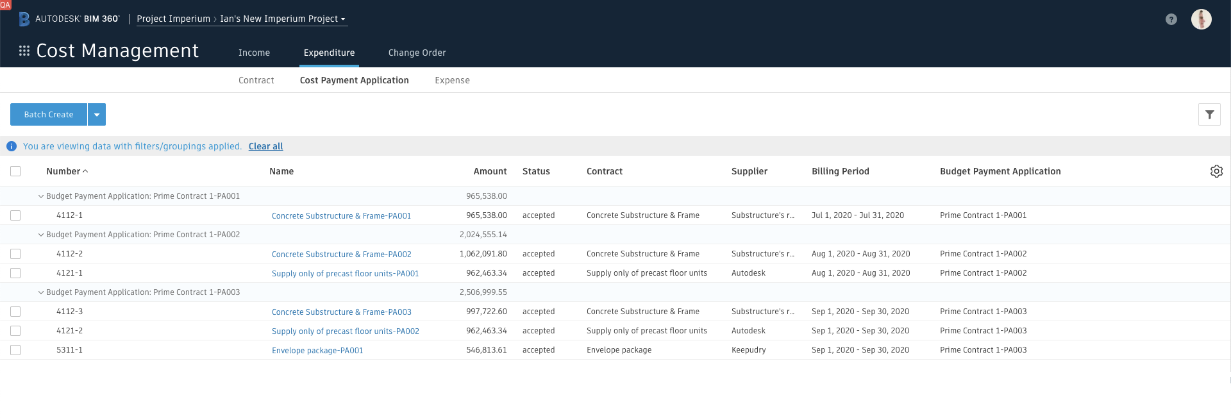Viewport: 1231px width, 418px height.
Task: Collapse the Prime Contract 1-PA001 group
Action: pyautogui.click(x=41, y=196)
